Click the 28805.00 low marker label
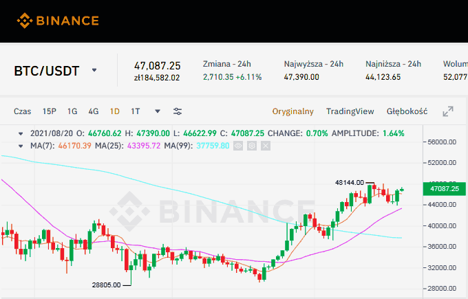Image resolution: width=468 pixels, height=299 pixels. tap(106, 285)
